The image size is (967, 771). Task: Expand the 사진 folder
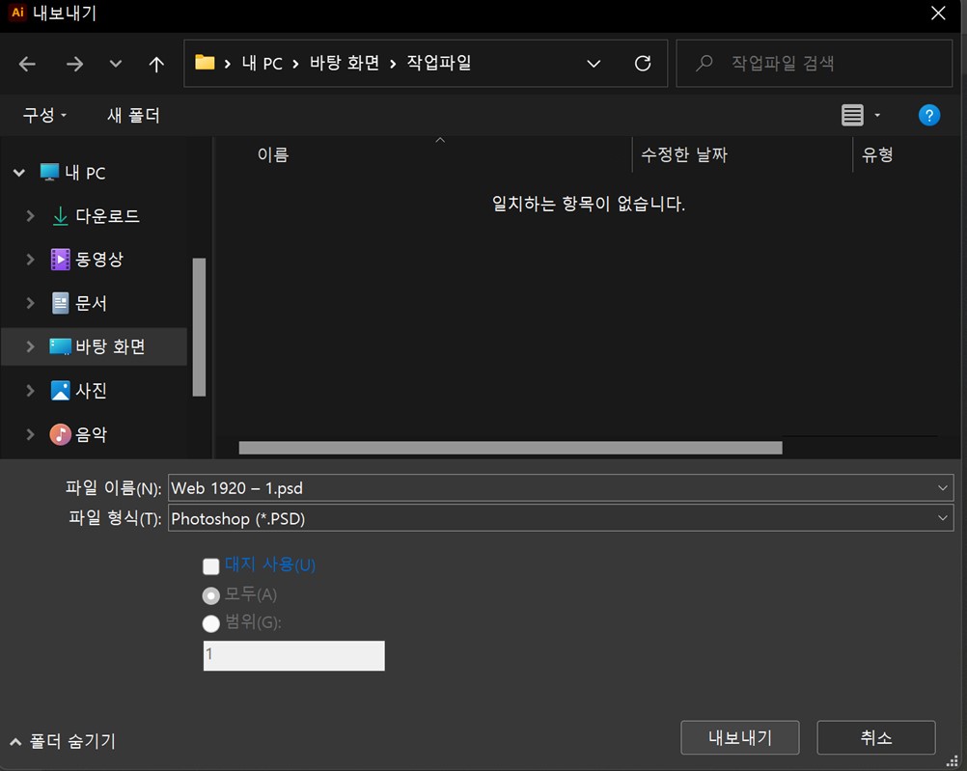pyautogui.click(x=30, y=391)
